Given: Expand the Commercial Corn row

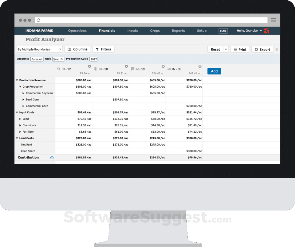Looking at the screenshot, I should pos(23,106).
